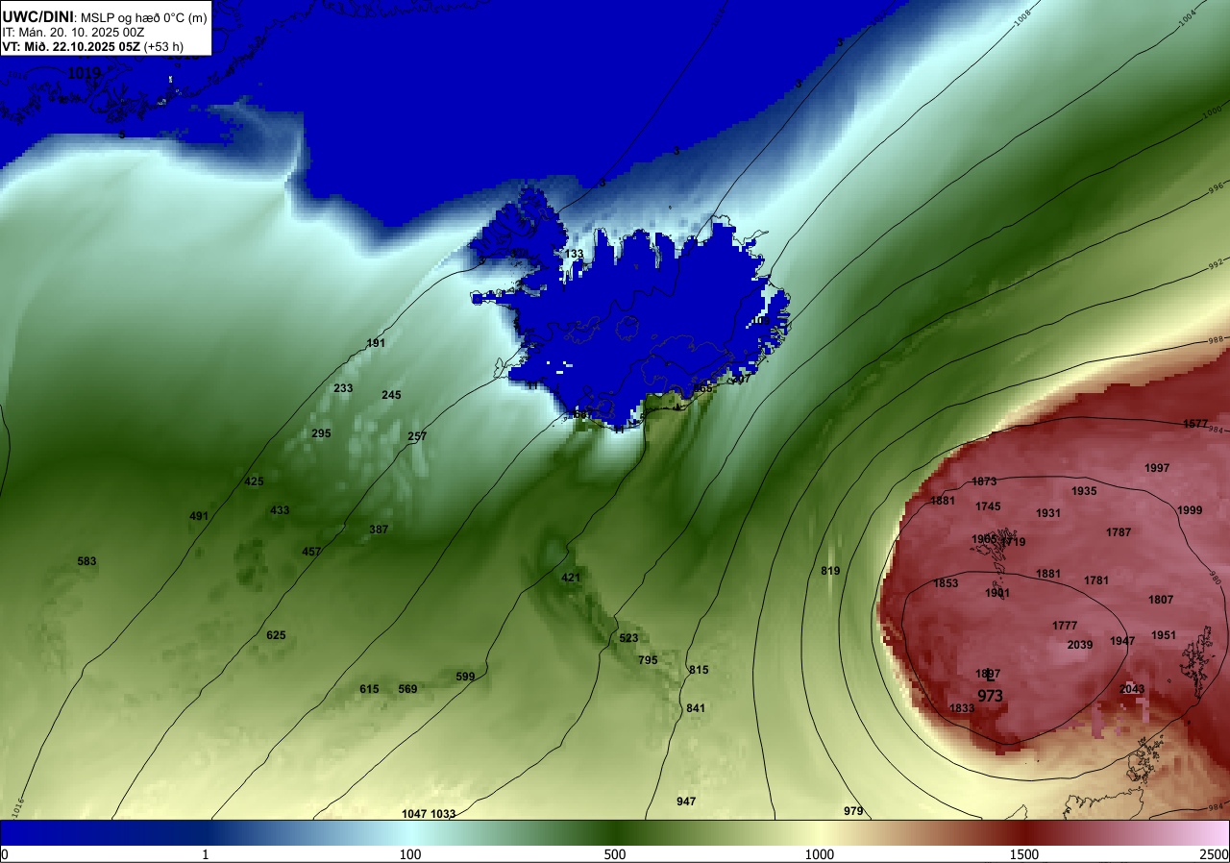Click the 523 height value
The height and width of the screenshot is (863, 1230).
(x=628, y=638)
